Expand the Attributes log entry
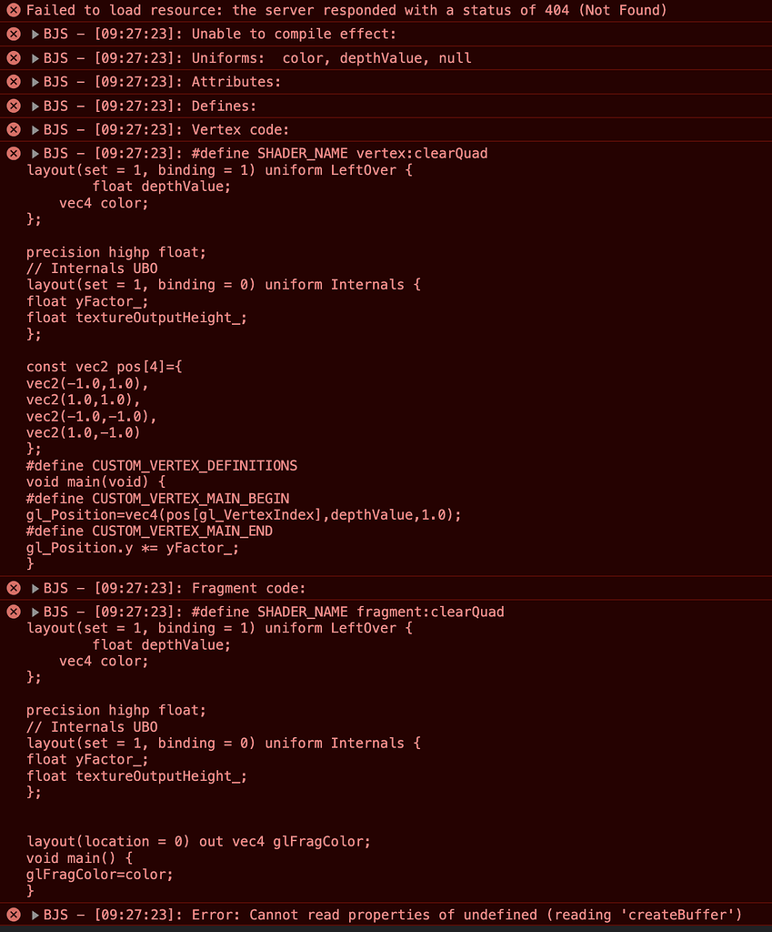This screenshot has height=932, width=772. tap(35, 82)
